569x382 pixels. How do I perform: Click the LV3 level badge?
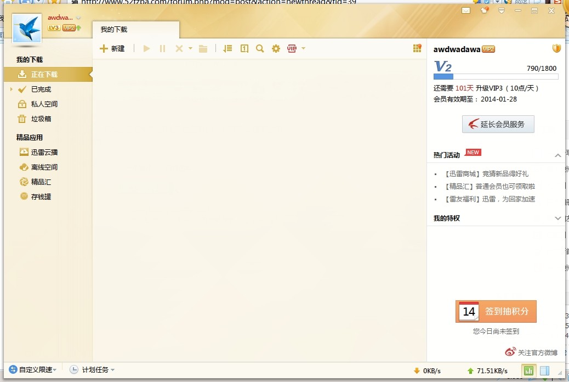[54, 27]
